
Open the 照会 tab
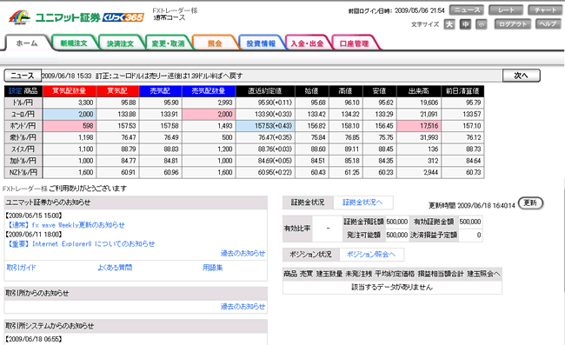coord(215,43)
